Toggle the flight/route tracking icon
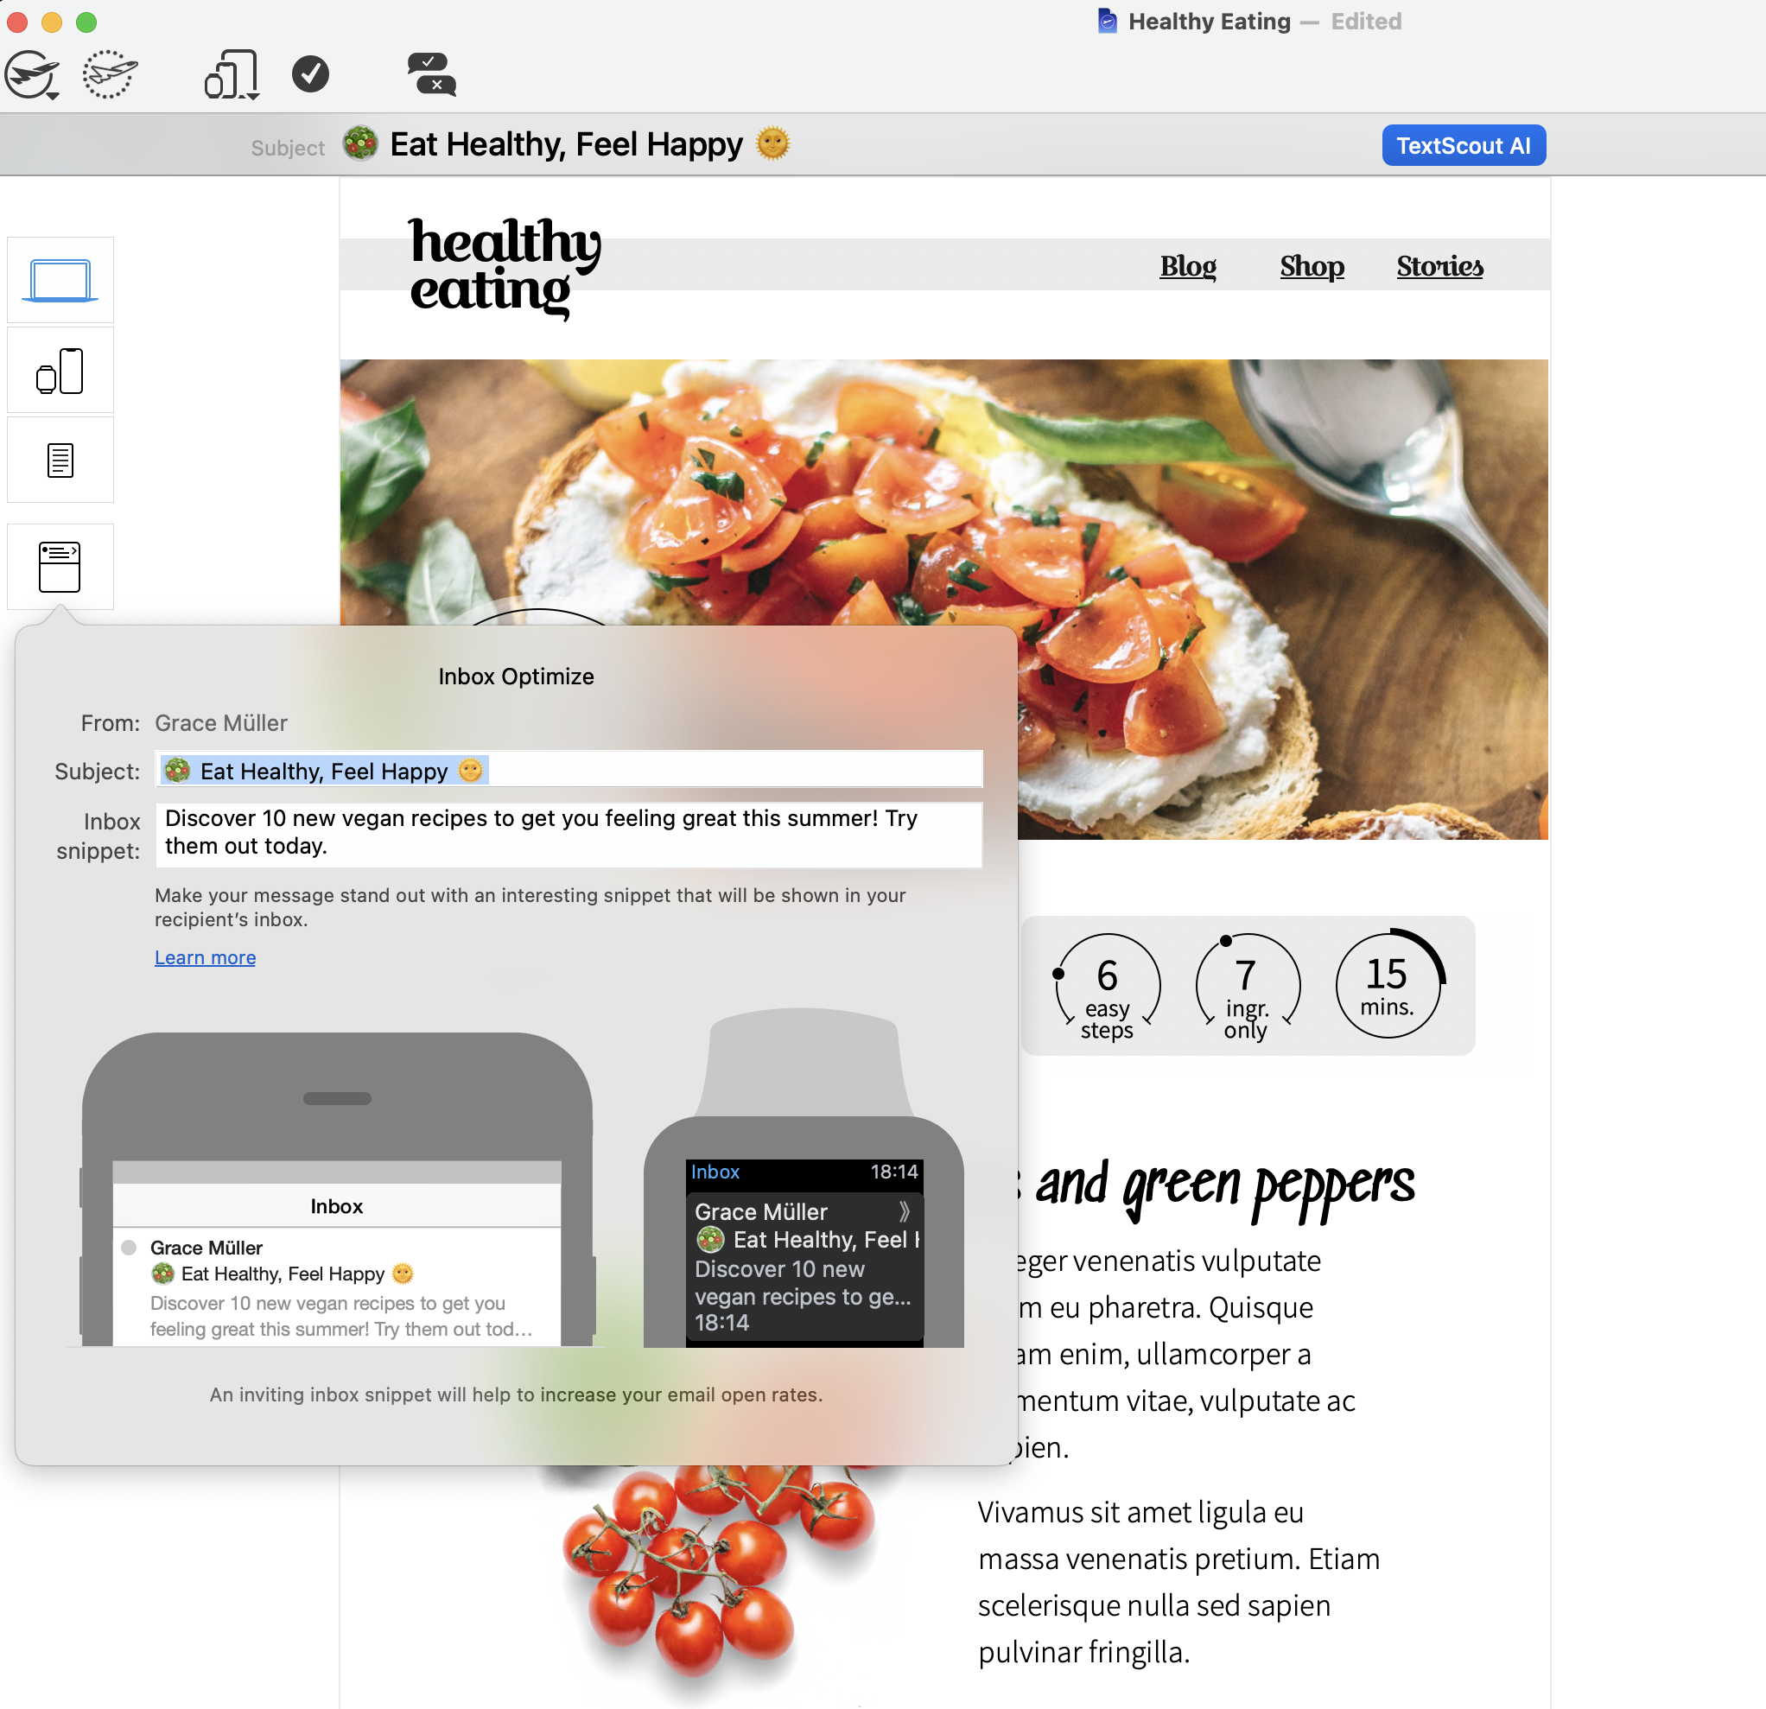This screenshot has width=1766, height=1709. click(x=111, y=73)
